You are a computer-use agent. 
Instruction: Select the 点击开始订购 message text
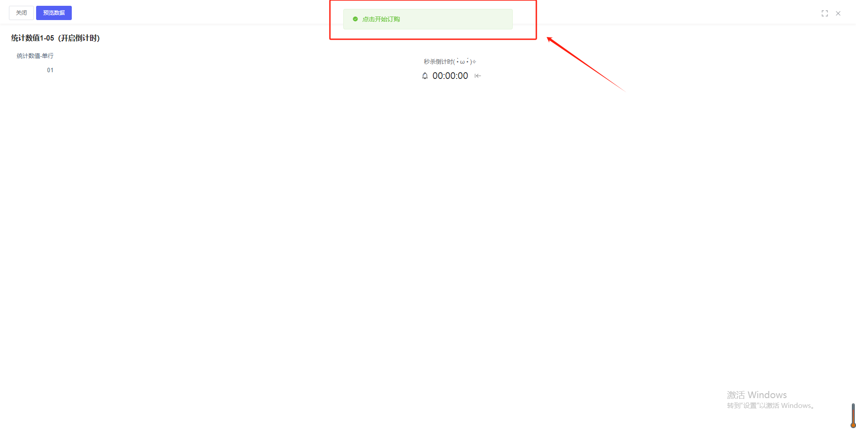tap(381, 19)
